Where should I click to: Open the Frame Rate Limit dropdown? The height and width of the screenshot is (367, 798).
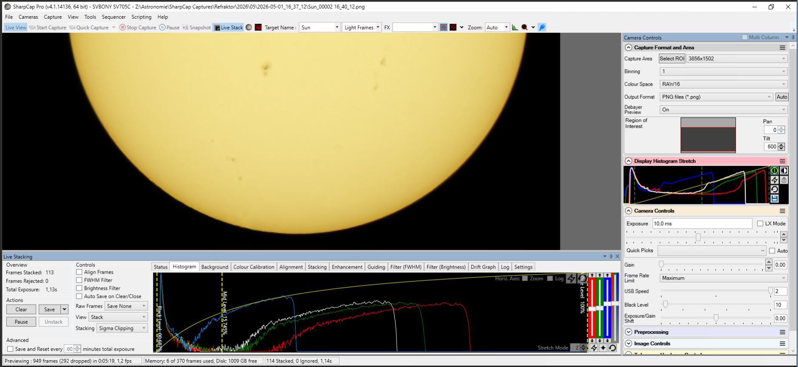[724, 278]
